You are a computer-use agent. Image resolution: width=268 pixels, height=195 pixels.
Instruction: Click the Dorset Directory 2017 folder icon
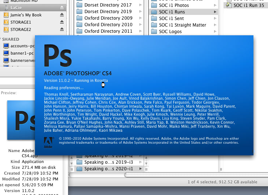(79, 5)
